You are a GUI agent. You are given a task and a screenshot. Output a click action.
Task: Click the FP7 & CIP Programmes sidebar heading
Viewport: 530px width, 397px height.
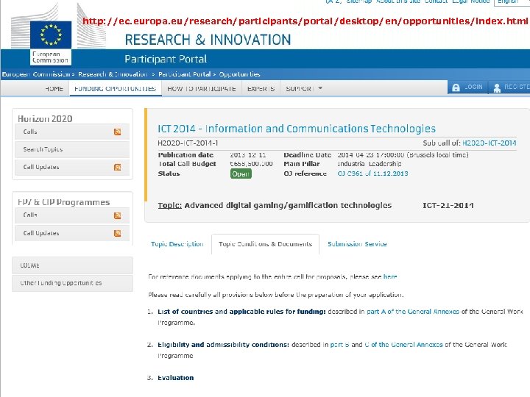pos(63,202)
